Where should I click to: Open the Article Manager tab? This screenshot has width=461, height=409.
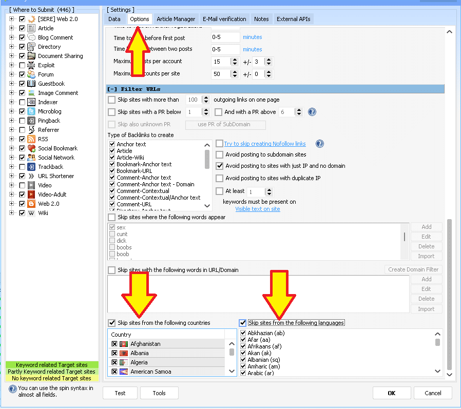point(176,19)
